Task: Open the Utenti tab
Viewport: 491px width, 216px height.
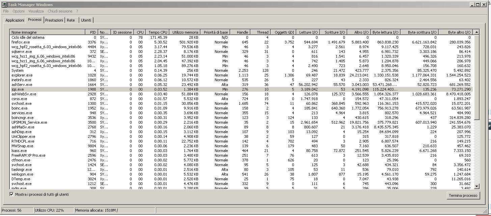Action: [x=86, y=20]
